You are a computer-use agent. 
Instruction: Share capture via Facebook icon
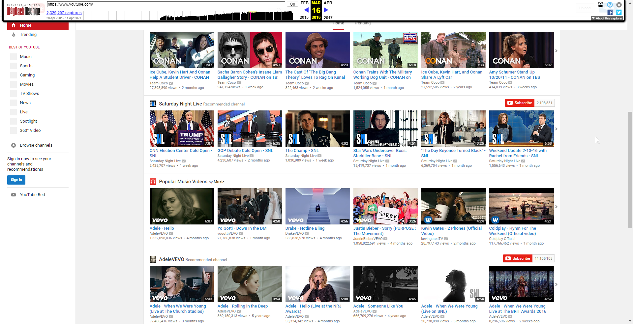[x=610, y=12]
